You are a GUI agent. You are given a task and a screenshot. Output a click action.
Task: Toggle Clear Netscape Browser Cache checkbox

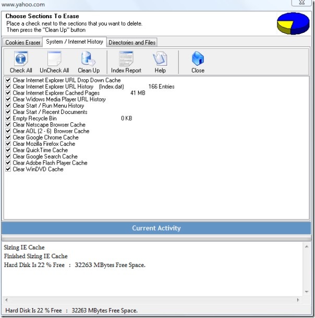tap(8, 124)
